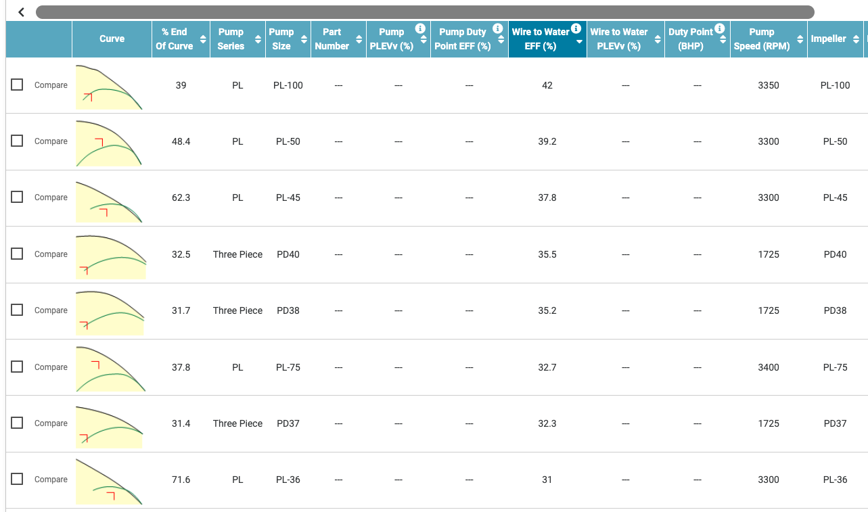Click Compare link on the PL-45 row
868x512 pixels.
point(51,197)
